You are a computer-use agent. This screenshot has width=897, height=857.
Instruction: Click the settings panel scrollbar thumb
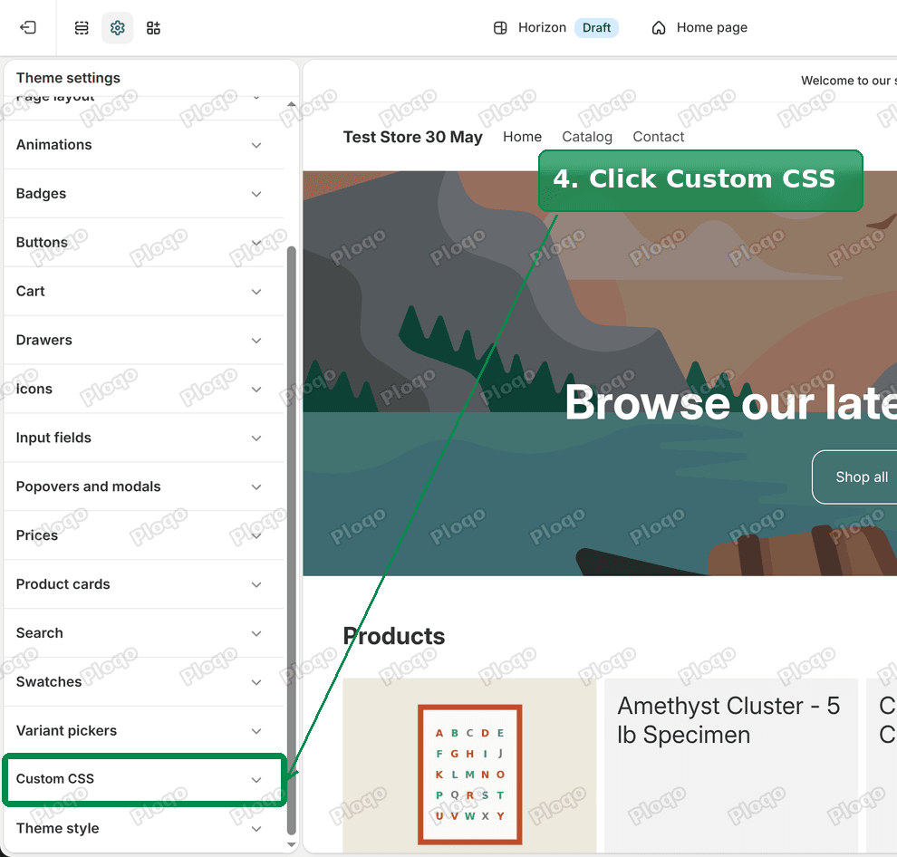pyautogui.click(x=291, y=540)
